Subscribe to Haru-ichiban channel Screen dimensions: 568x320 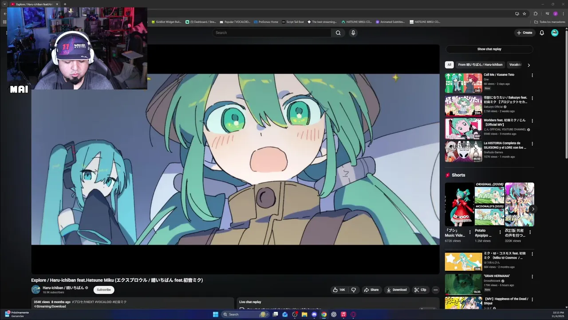104,290
